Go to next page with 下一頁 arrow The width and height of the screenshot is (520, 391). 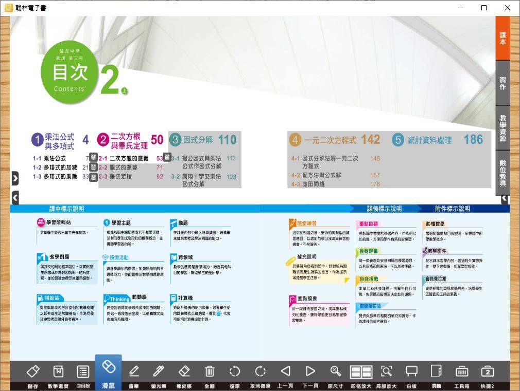[310, 372]
